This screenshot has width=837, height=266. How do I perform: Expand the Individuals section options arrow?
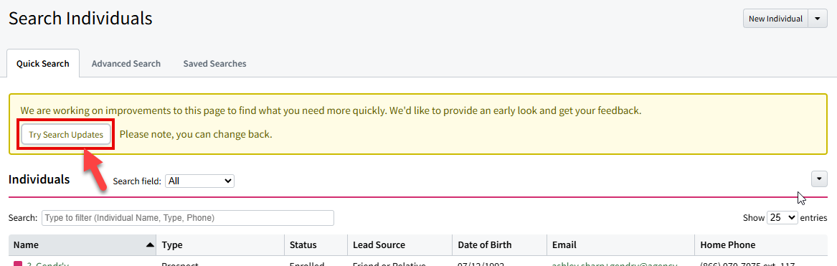coord(819,179)
